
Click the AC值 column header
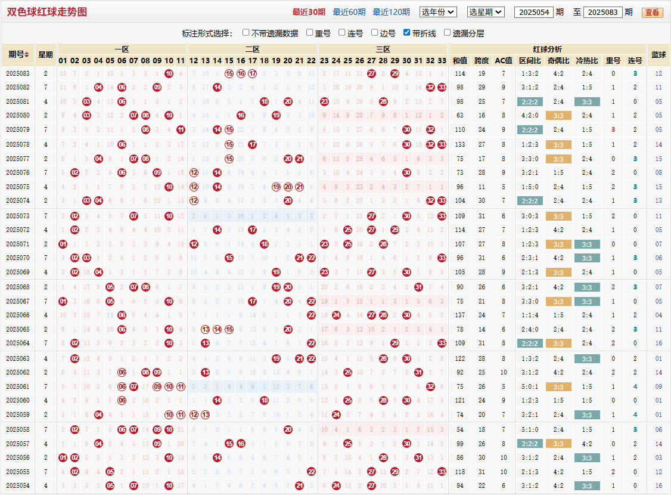coord(504,61)
